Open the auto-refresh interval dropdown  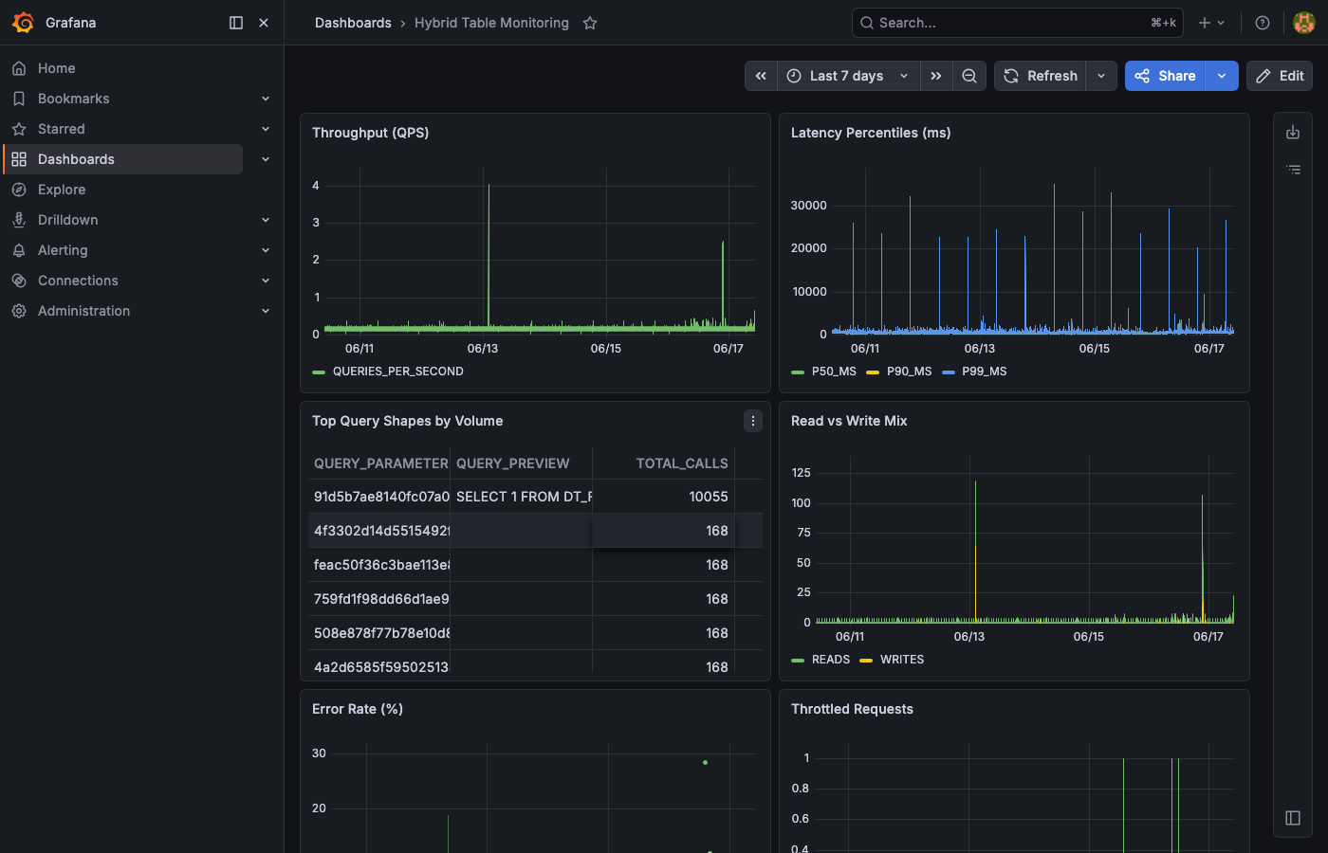coord(1101,76)
